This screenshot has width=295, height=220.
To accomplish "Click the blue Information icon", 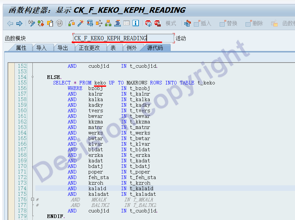I will coord(136,23).
